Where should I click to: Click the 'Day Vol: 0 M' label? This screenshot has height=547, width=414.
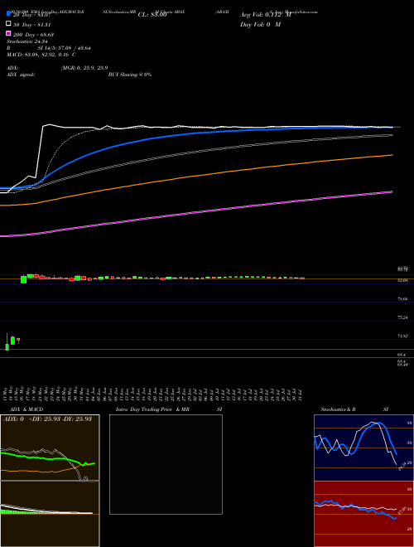point(260,25)
